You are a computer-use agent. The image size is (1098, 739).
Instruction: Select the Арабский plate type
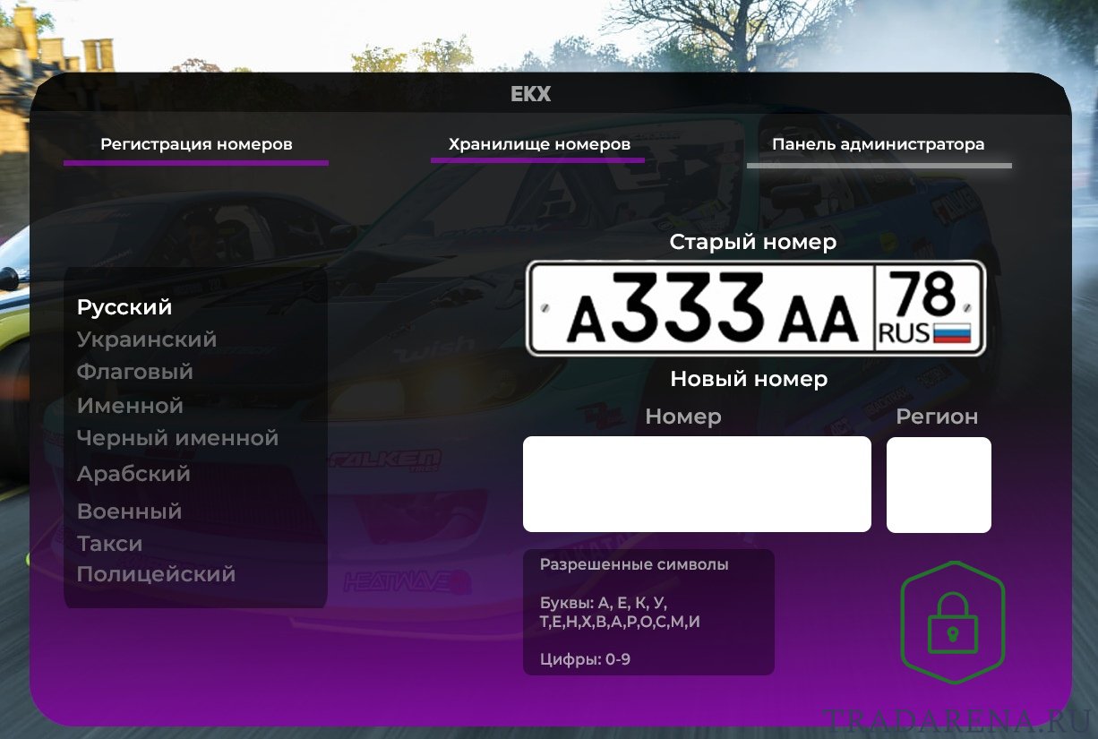pyautogui.click(x=133, y=474)
